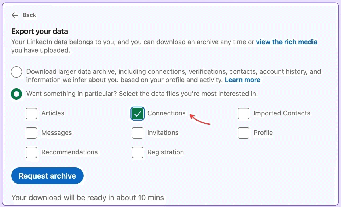This screenshot has width=341, height=207.
Task: Enable the Recommendations checkbox
Action: (x=31, y=152)
